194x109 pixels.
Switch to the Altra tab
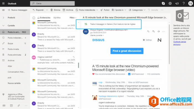coord(57,18)
